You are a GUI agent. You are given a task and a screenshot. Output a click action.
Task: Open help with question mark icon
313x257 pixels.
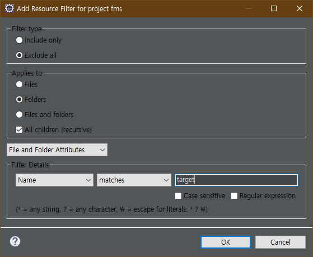tap(15, 241)
